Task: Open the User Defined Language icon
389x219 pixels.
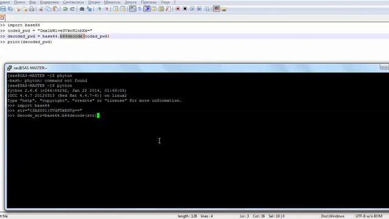Action: (x=154, y=9)
